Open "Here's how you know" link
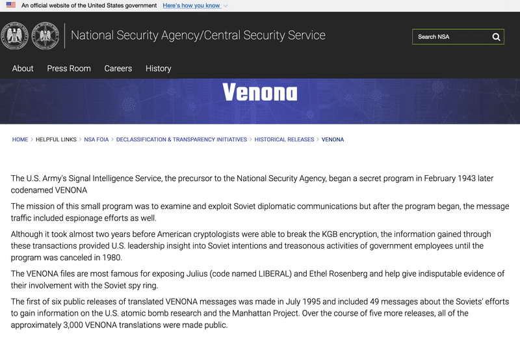The height and width of the screenshot is (345, 520). click(x=191, y=6)
